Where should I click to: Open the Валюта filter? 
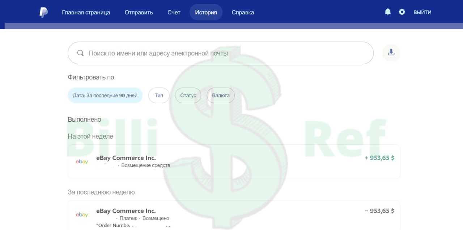pos(221,95)
